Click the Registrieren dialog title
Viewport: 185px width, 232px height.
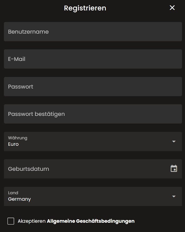pyautogui.click(x=84, y=8)
